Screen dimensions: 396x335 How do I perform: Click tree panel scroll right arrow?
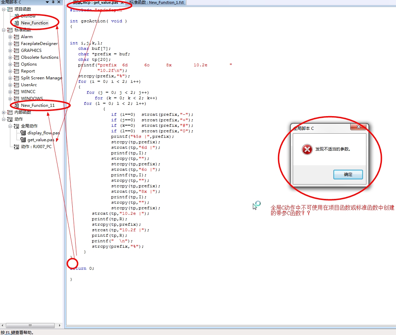[x=60, y=325]
